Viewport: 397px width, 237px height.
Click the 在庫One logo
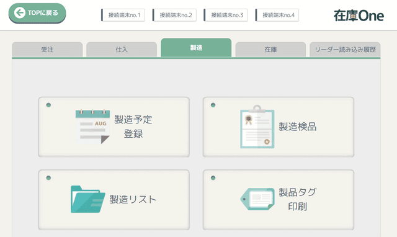359,16
